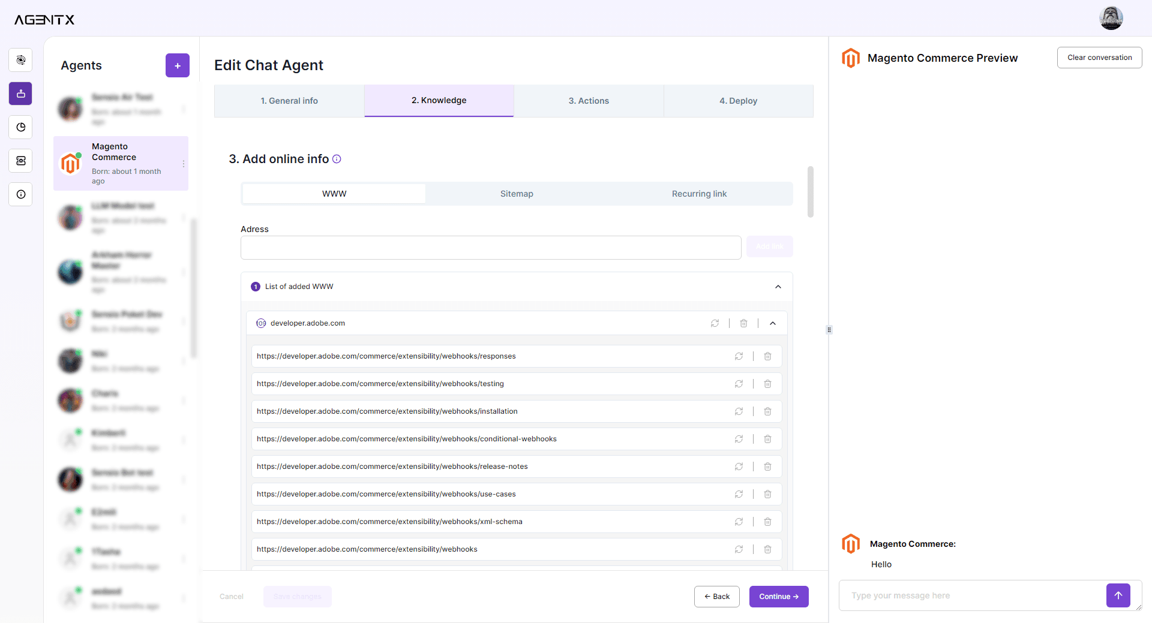Image resolution: width=1152 pixels, height=623 pixels.
Task: Cancel editing the chat agent
Action: 232,597
